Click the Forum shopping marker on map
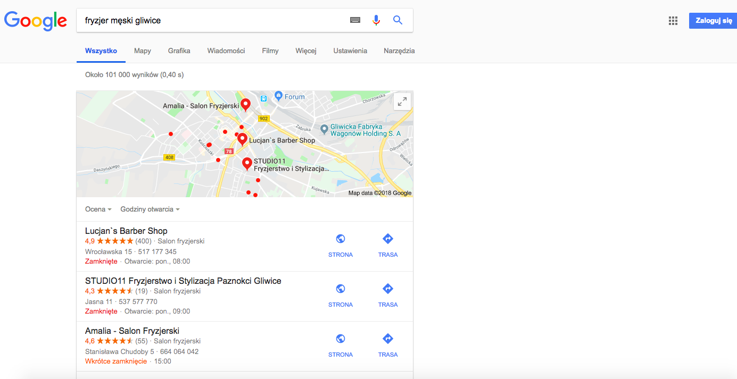The width and height of the screenshot is (737, 379). click(278, 96)
